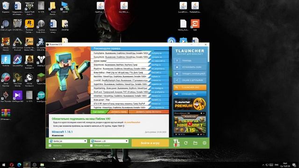
Task: Open the orange VK link in the news text
Action: [132, 122]
